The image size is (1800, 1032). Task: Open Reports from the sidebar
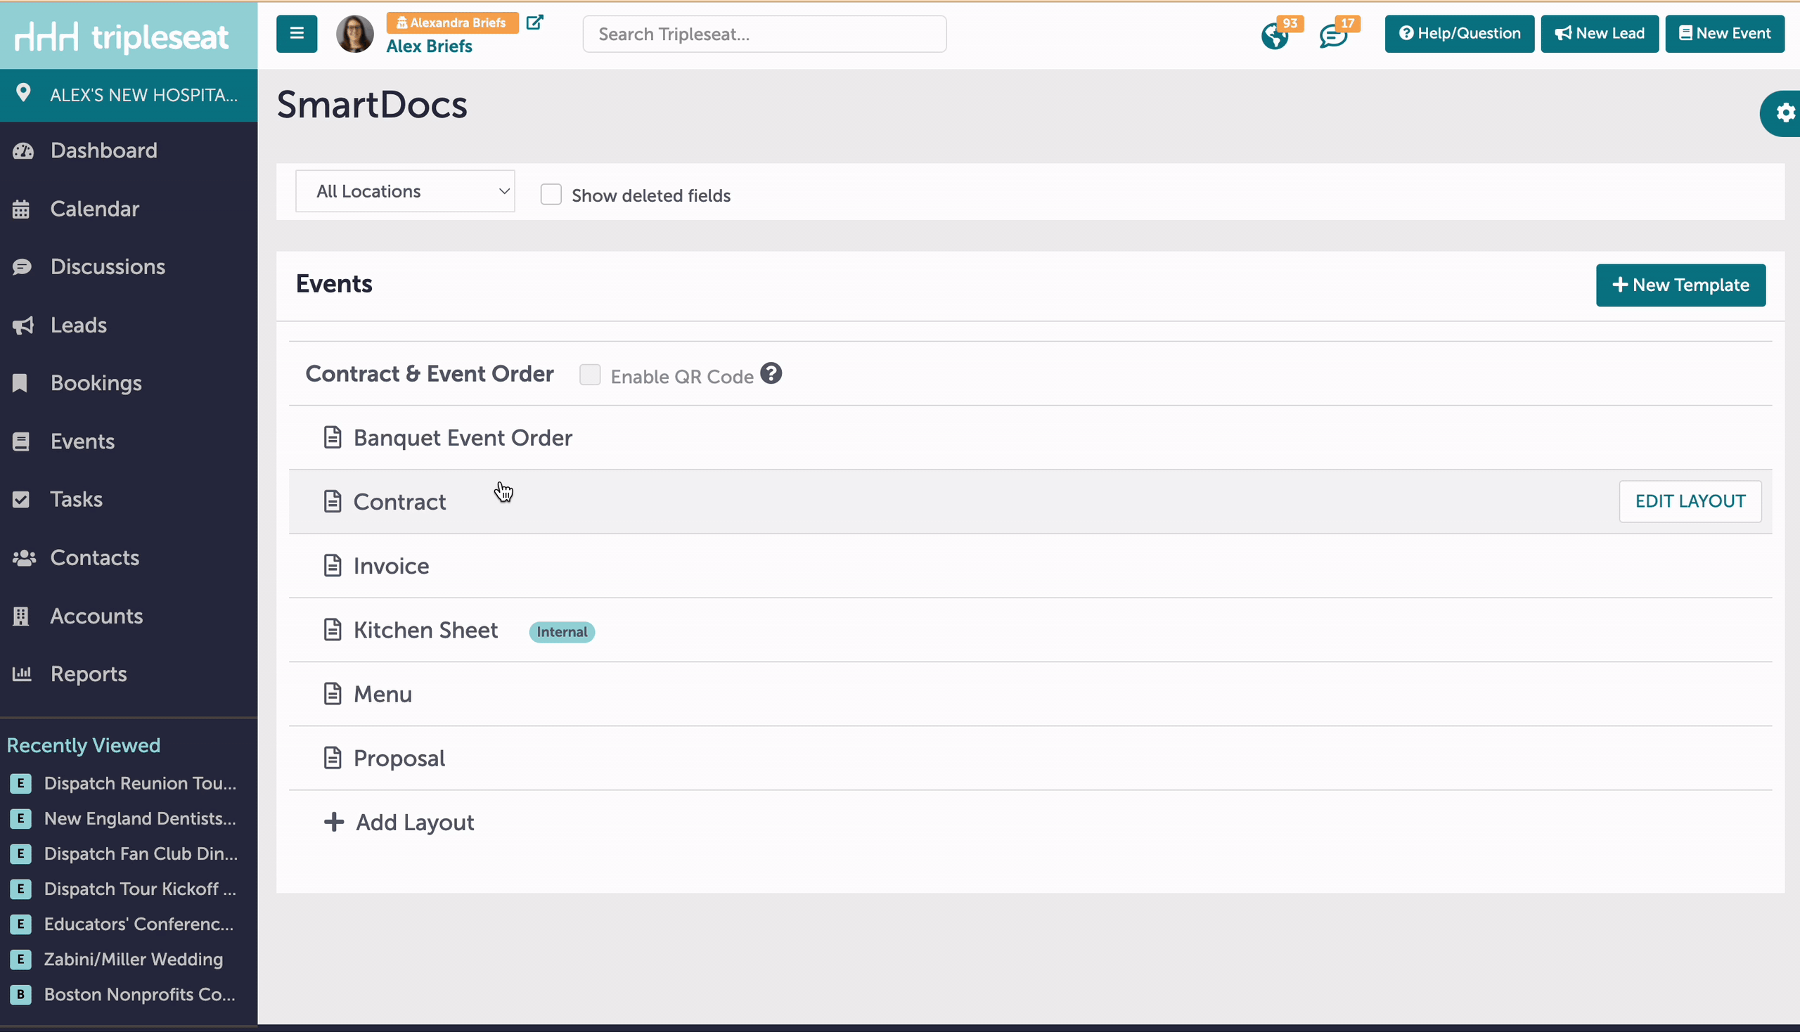coord(89,674)
